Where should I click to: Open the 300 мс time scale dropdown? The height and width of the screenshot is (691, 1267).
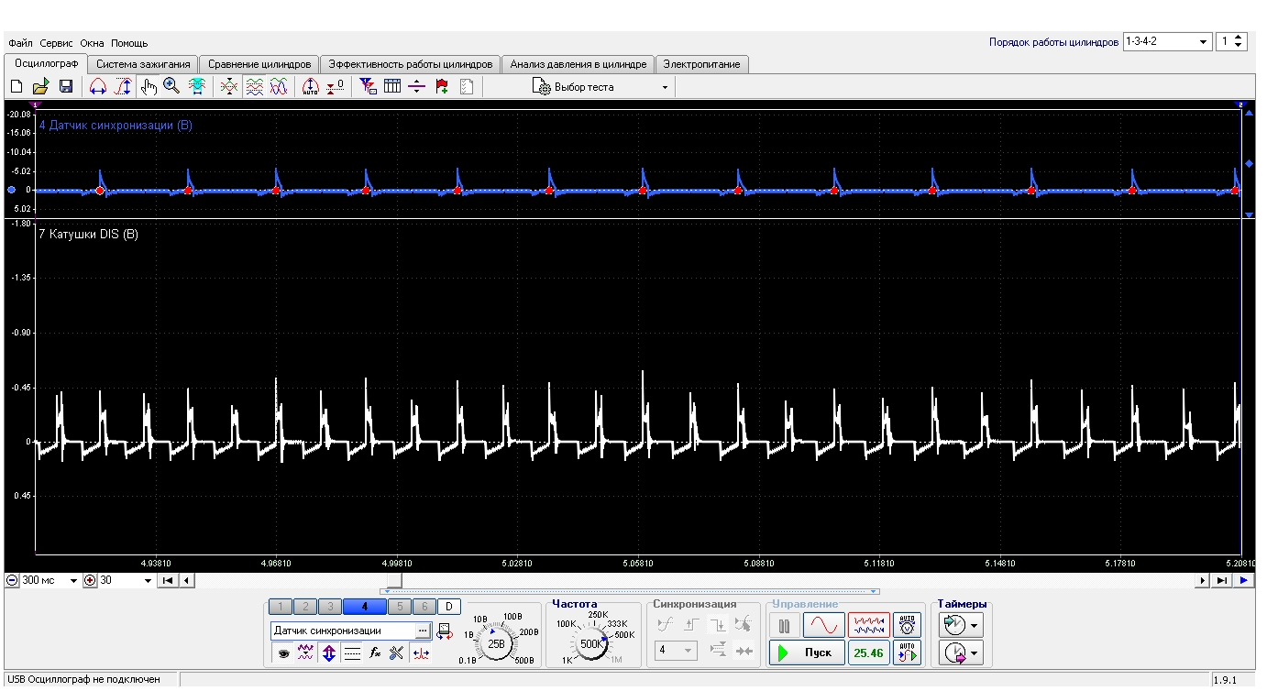click(74, 581)
